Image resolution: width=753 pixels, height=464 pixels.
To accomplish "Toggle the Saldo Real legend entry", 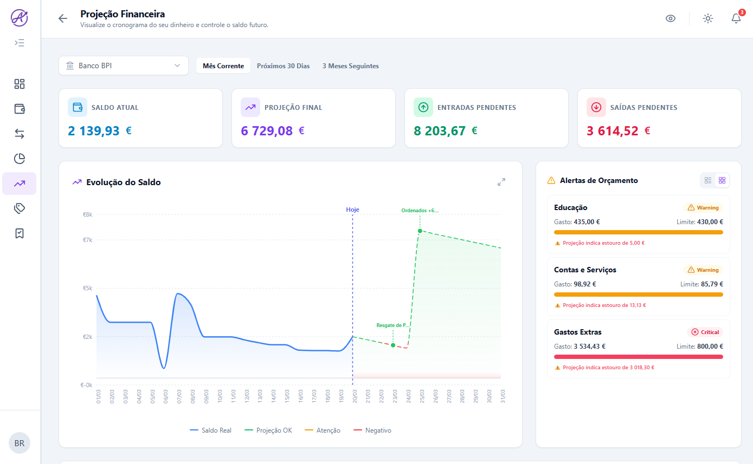I will coord(211,430).
